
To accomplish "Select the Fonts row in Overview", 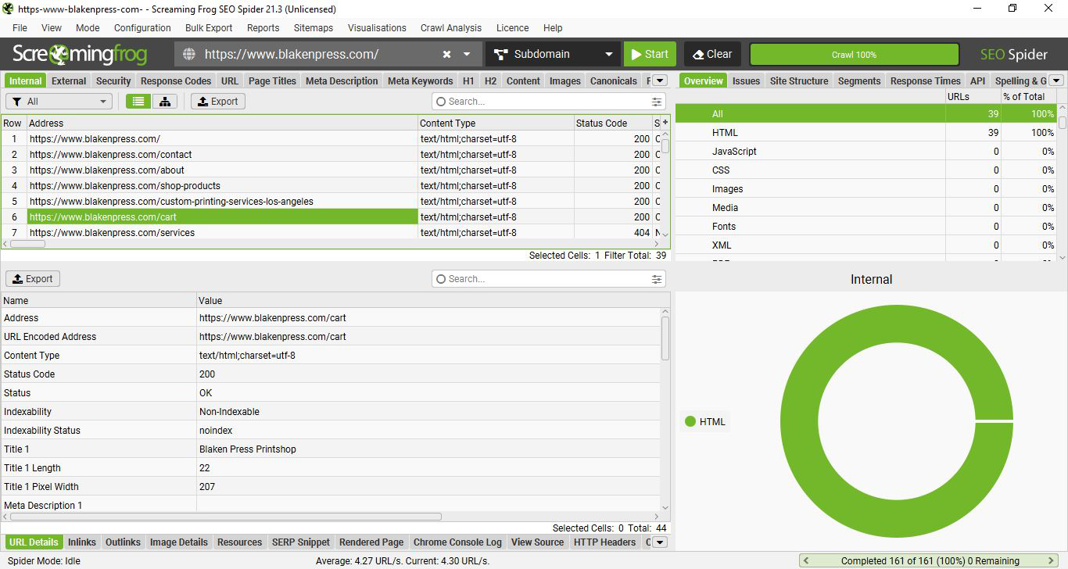I will [866, 227].
